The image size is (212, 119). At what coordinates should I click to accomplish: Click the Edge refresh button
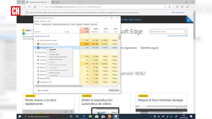point(29,7)
